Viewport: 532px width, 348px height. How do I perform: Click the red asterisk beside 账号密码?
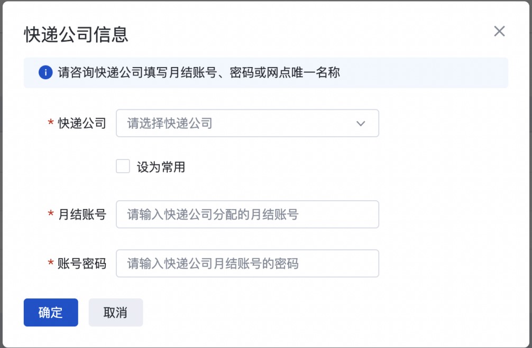51,264
